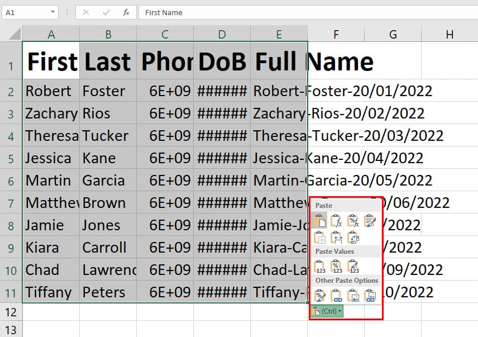Select column D header
Image resolution: width=478 pixels, height=337 pixels.
pyautogui.click(x=222, y=34)
